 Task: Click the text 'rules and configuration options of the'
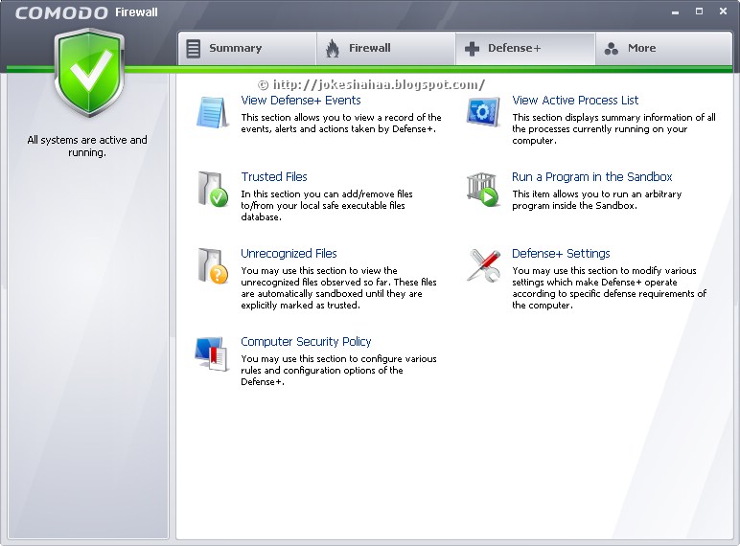[322, 370]
